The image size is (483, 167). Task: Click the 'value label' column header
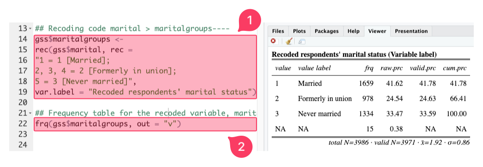[x=314, y=68]
